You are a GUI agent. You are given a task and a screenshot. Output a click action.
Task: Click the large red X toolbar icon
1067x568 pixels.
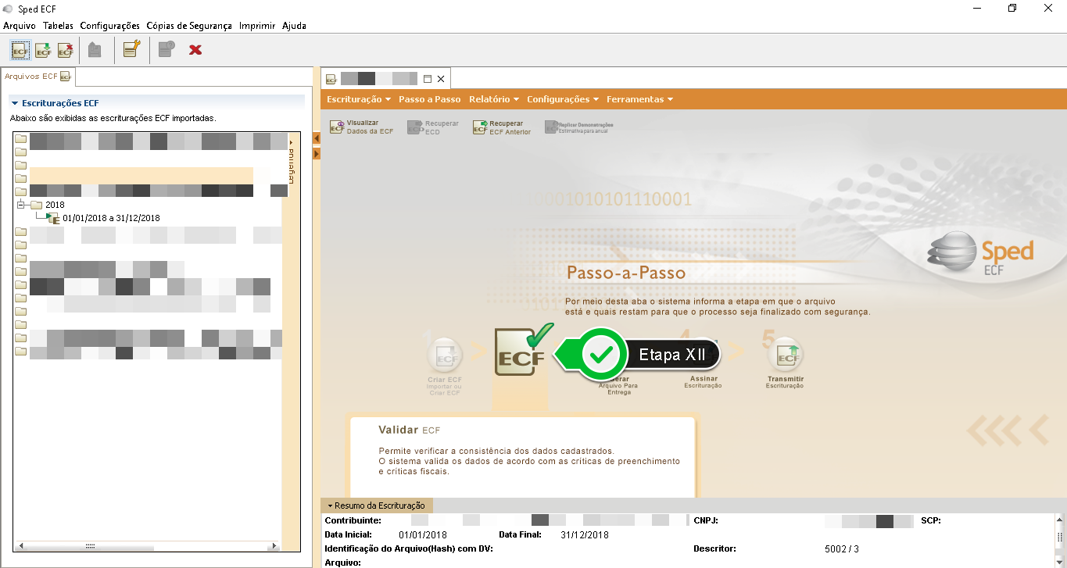pyautogui.click(x=195, y=50)
